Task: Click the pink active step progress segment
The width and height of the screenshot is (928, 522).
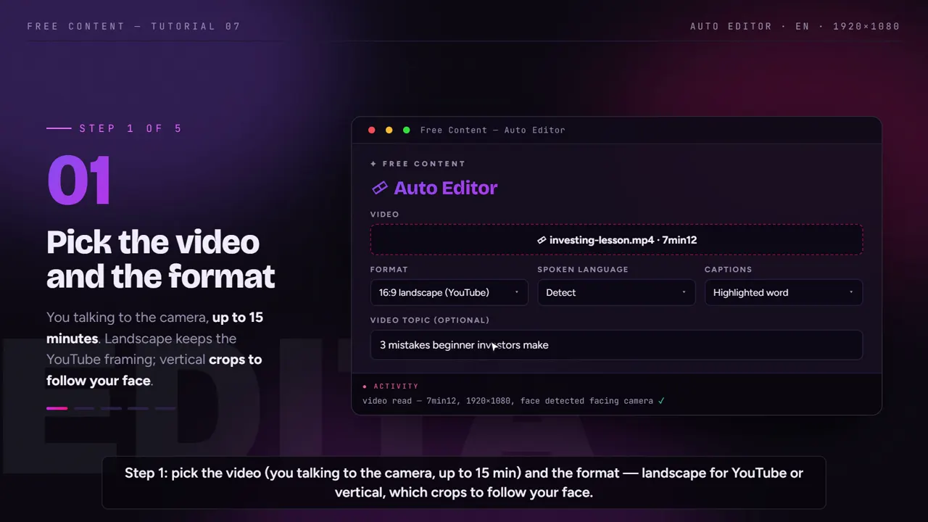Action: click(x=57, y=408)
